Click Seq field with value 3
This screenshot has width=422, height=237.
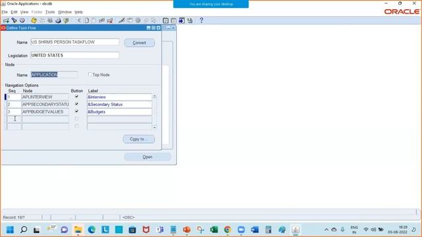[14, 112]
